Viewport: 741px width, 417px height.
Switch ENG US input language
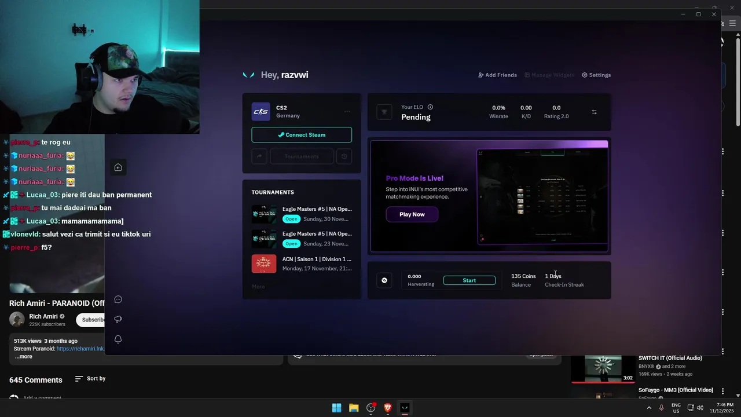[676, 408]
